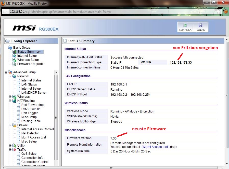Viewport: 229px width, 169px height.
Task: Click the Refresh button
Action: (185, 27)
